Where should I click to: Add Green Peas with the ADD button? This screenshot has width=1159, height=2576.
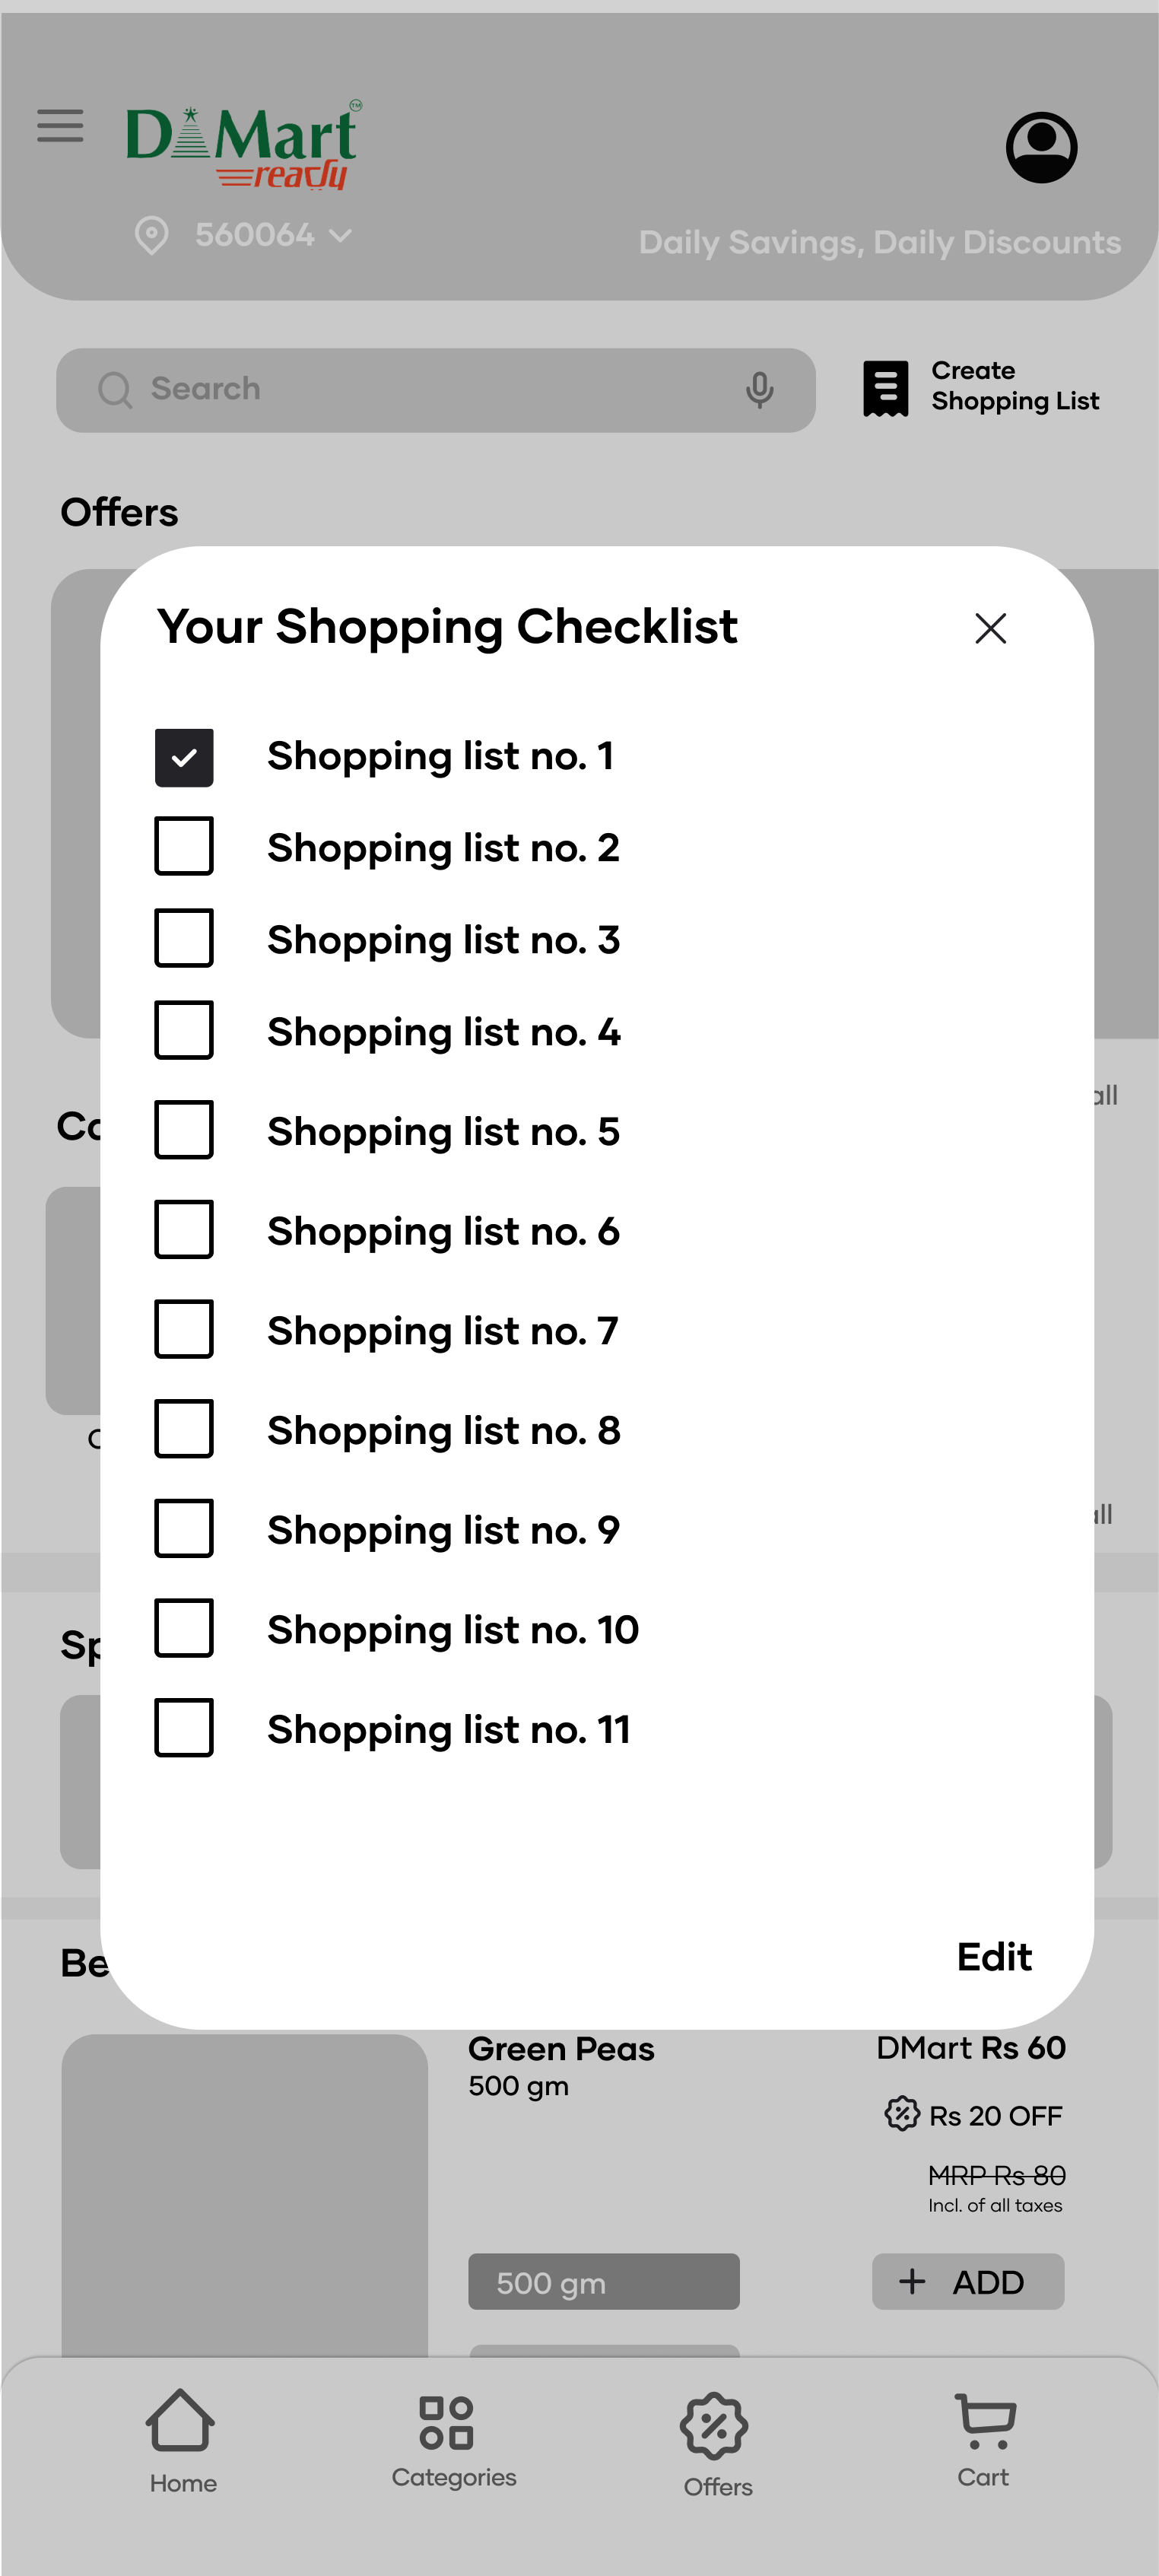pyautogui.click(x=968, y=2281)
